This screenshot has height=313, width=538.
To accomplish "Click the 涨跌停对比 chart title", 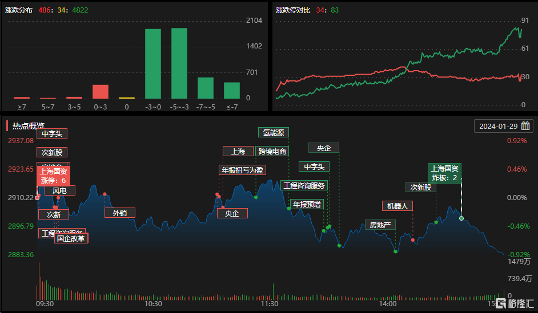I will tap(293, 10).
